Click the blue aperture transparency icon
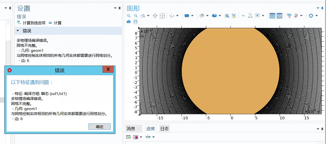The image size is (326, 144). point(311,16)
